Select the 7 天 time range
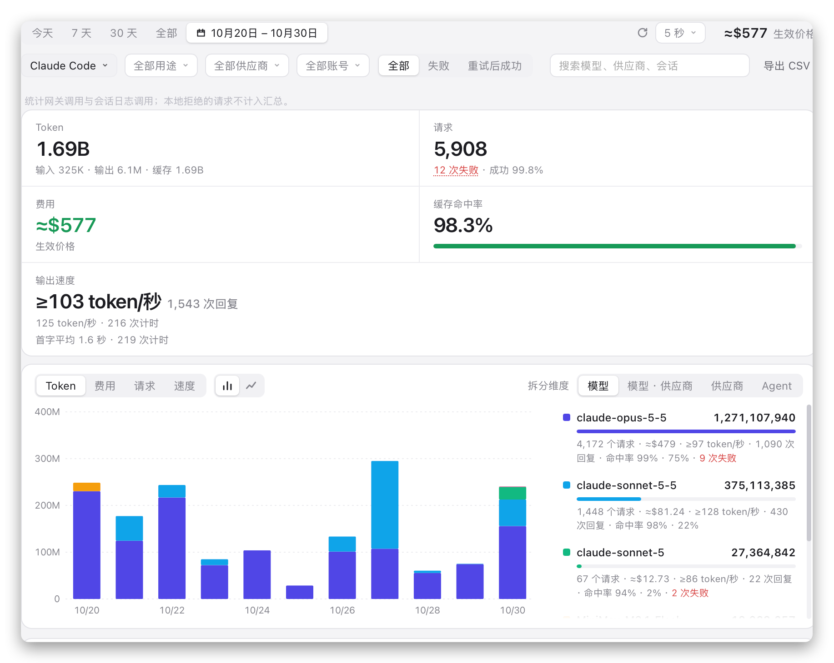The width and height of the screenshot is (834, 663). click(x=81, y=33)
